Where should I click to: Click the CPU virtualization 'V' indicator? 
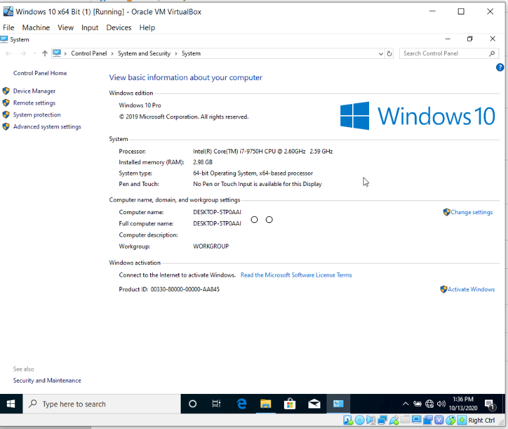439,421
